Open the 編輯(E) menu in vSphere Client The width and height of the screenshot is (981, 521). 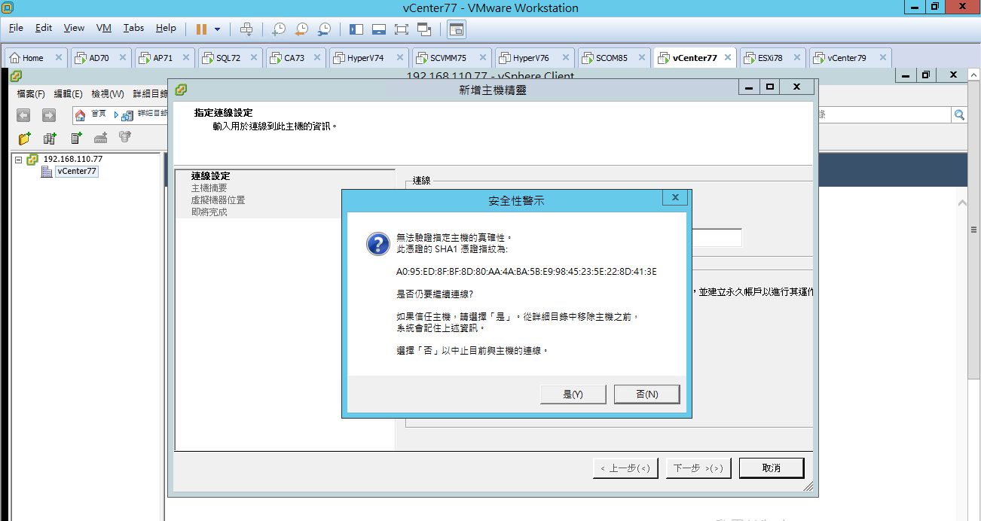[x=68, y=94]
